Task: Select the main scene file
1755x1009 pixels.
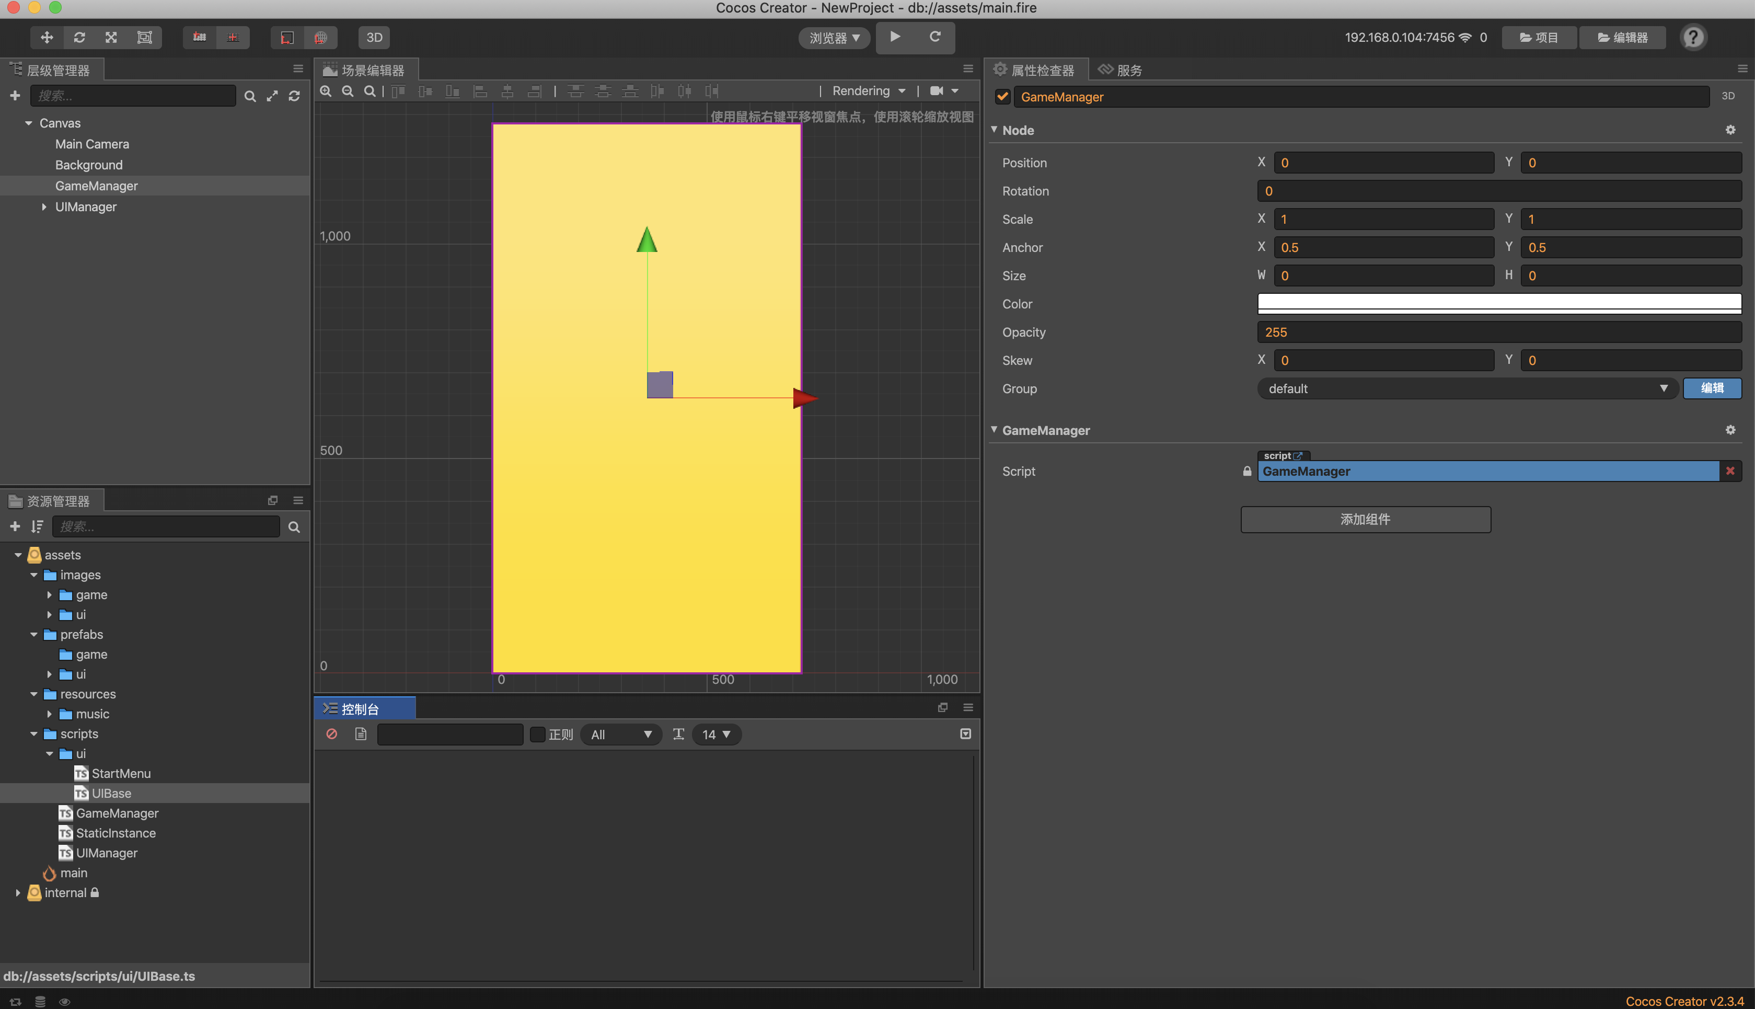Action: click(66, 873)
